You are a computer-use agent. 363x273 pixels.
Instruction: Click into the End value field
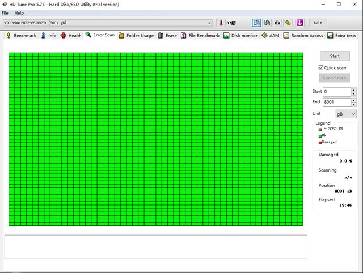pos(336,102)
